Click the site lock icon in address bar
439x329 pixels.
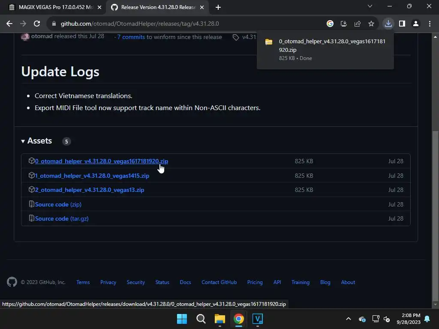coord(54,24)
